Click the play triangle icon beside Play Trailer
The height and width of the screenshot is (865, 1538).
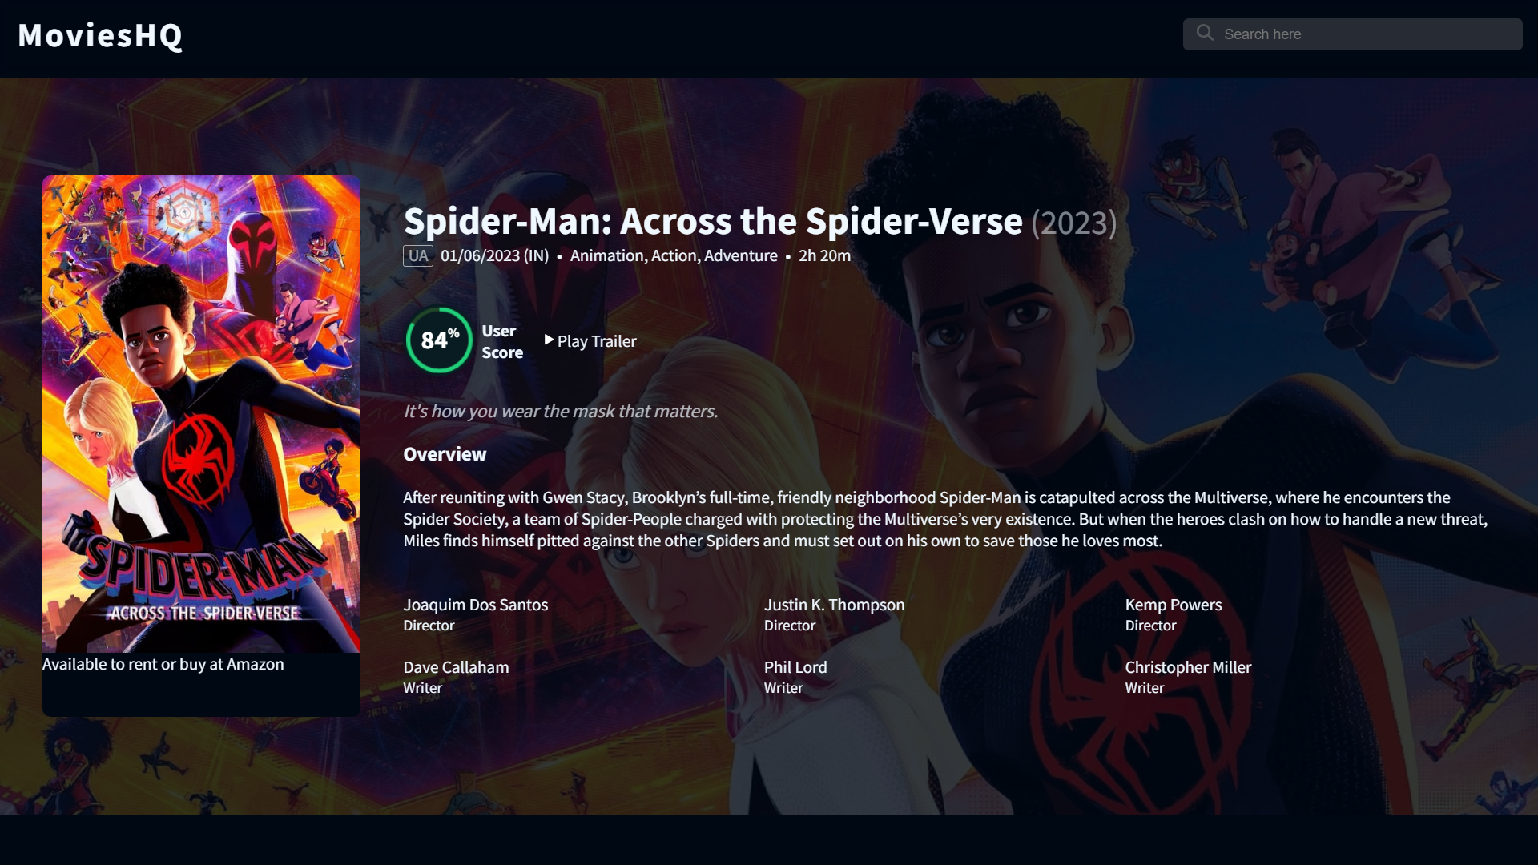[x=549, y=340]
